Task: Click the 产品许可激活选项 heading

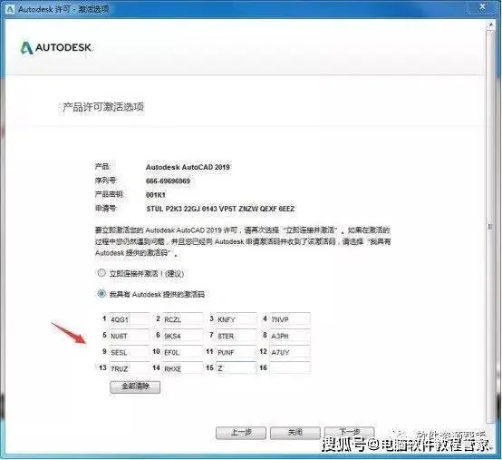Action: click(x=103, y=107)
